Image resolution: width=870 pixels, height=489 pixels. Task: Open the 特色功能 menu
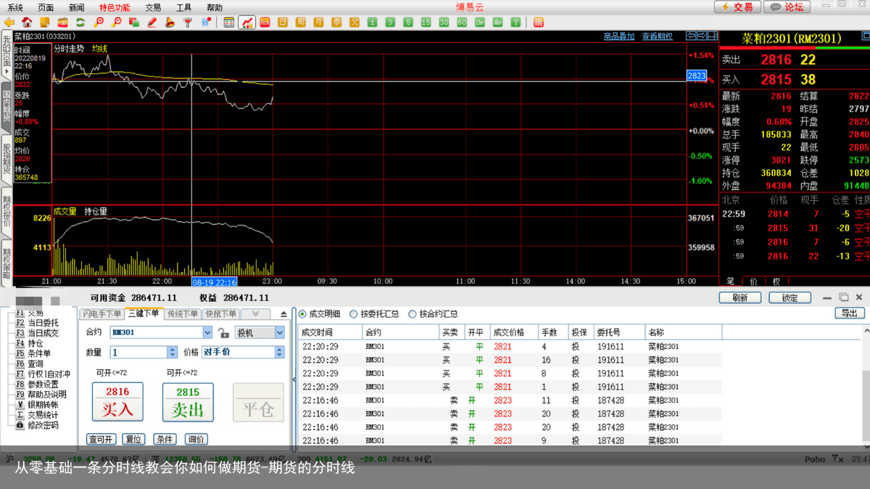click(x=115, y=7)
